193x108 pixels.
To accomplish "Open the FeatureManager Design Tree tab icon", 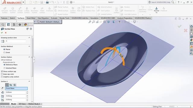I will 3,25.
